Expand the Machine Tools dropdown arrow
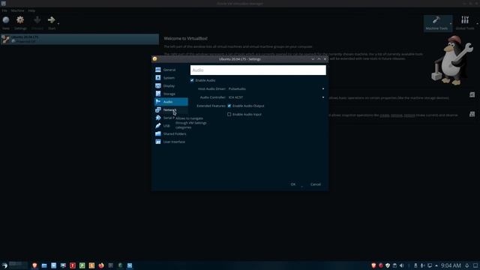 tap(451, 23)
